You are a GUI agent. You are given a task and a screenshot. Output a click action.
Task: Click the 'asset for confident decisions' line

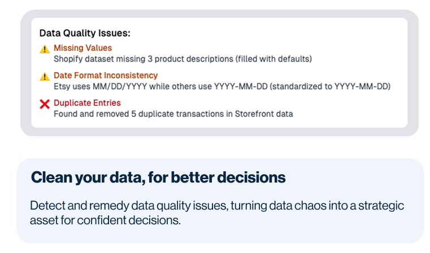[105, 220]
